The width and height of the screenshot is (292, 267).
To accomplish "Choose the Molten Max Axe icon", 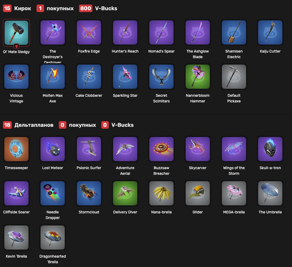I will [x=53, y=77].
